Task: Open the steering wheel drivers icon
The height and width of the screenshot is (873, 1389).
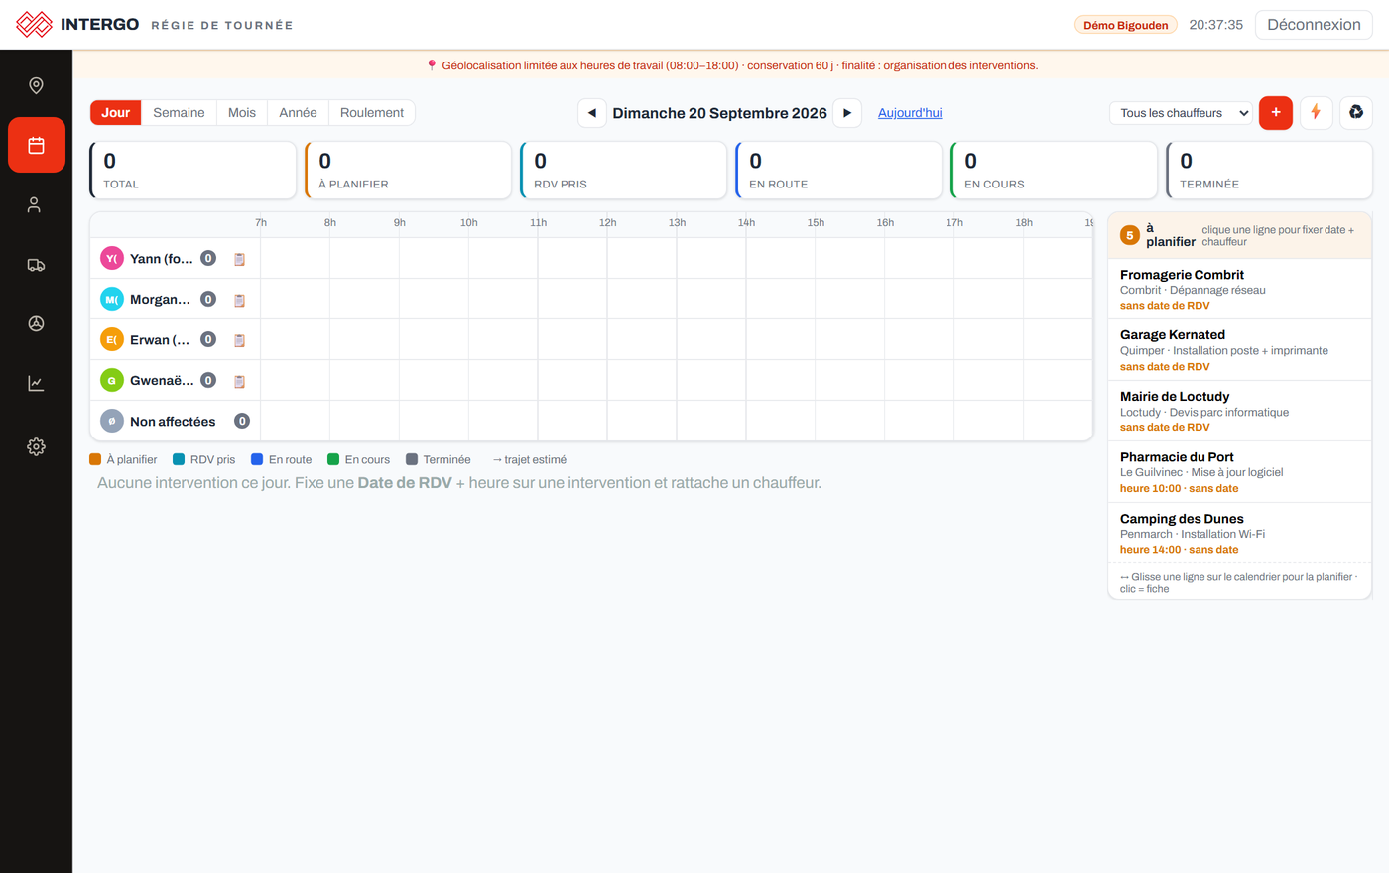Action: (36, 323)
